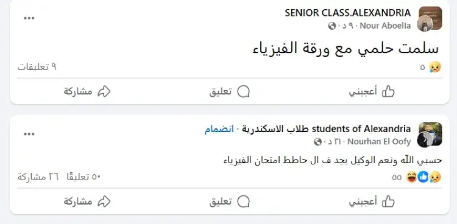
Task: Open Nour Aboella's profile name
Action: click(385, 26)
